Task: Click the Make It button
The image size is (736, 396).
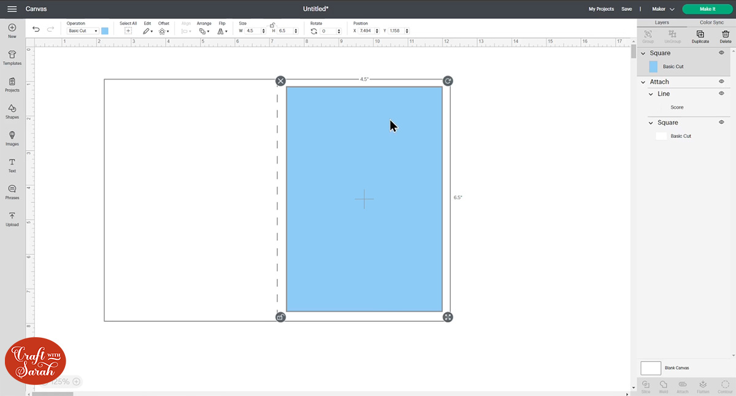Action: pos(707,9)
